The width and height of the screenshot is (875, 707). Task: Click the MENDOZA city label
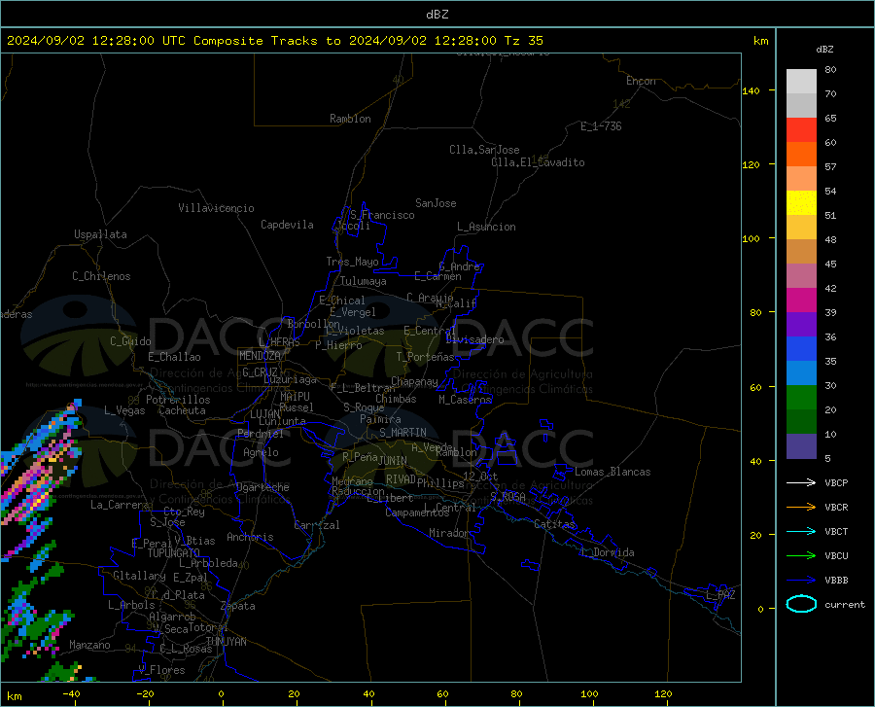(x=260, y=356)
